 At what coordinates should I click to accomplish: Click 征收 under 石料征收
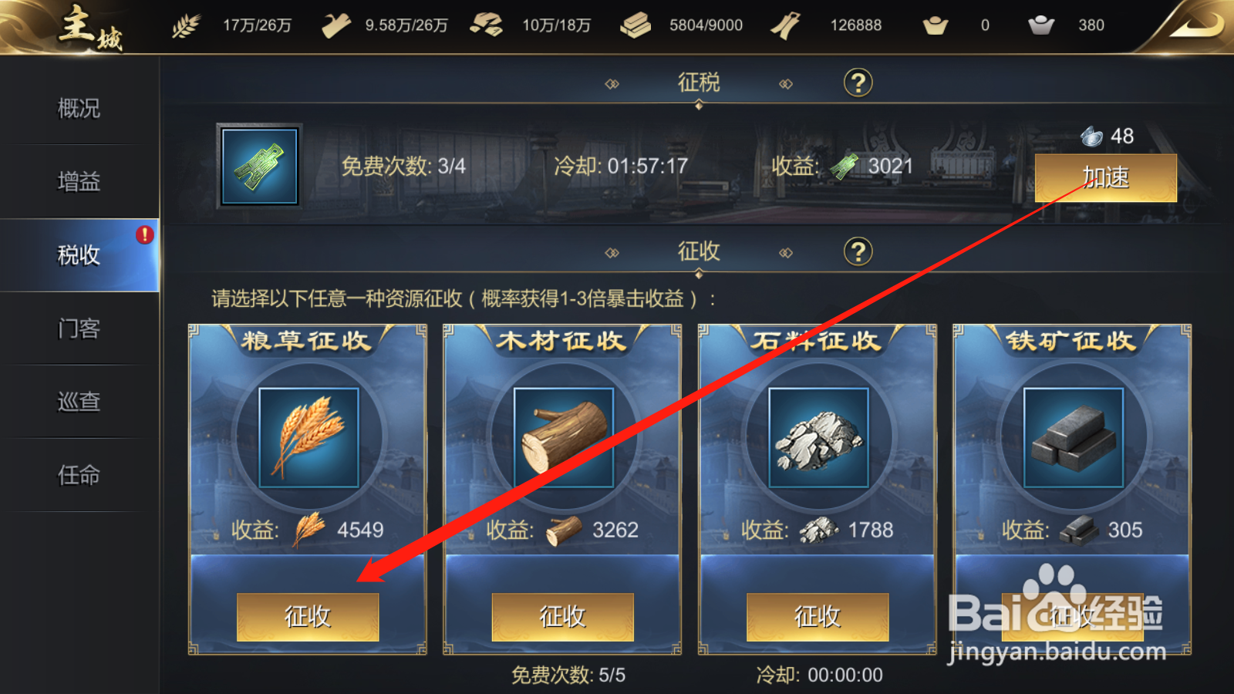(818, 617)
